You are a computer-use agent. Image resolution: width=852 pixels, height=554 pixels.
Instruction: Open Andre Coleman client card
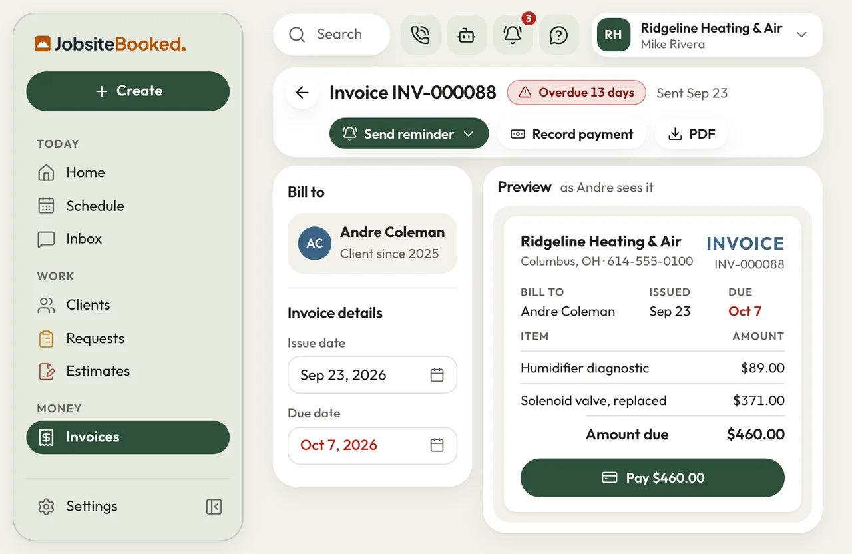coord(372,243)
